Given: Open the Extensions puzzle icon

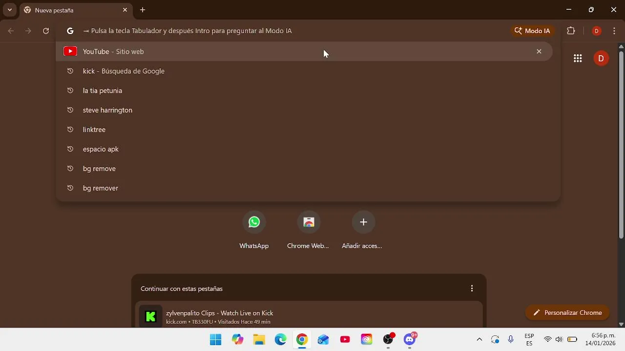Looking at the screenshot, I should point(571,31).
